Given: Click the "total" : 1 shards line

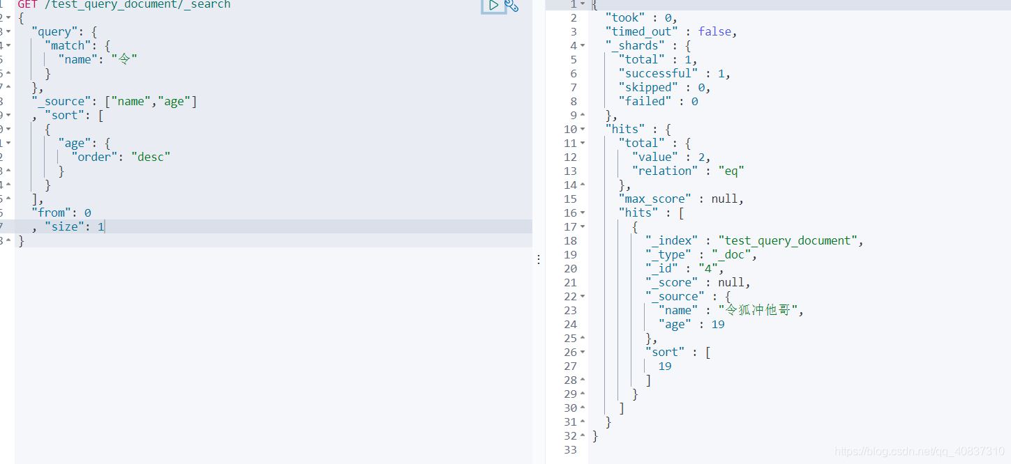Looking at the screenshot, I should (x=658, y=59).
